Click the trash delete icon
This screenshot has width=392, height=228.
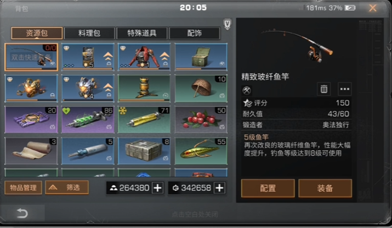coord(324,89)
